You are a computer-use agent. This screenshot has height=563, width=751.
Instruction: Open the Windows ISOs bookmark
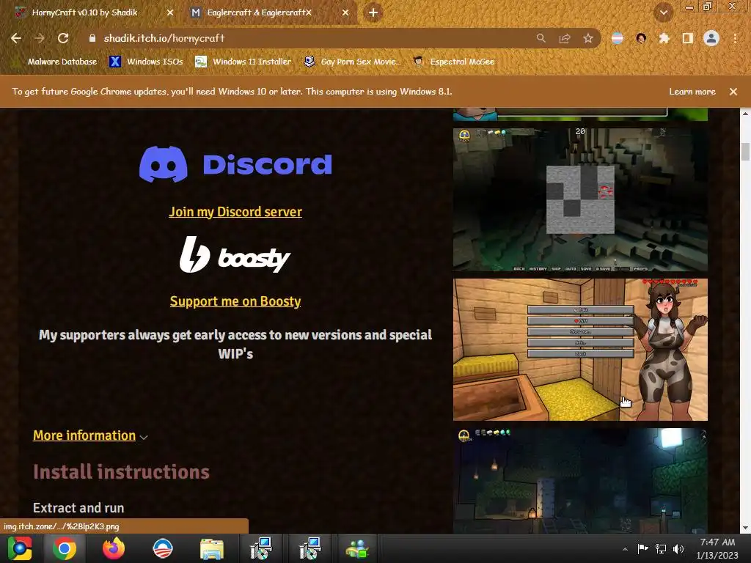point(146,62)
